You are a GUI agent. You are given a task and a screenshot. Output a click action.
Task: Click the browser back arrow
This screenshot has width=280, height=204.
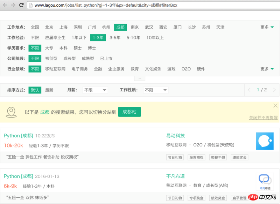5,5
